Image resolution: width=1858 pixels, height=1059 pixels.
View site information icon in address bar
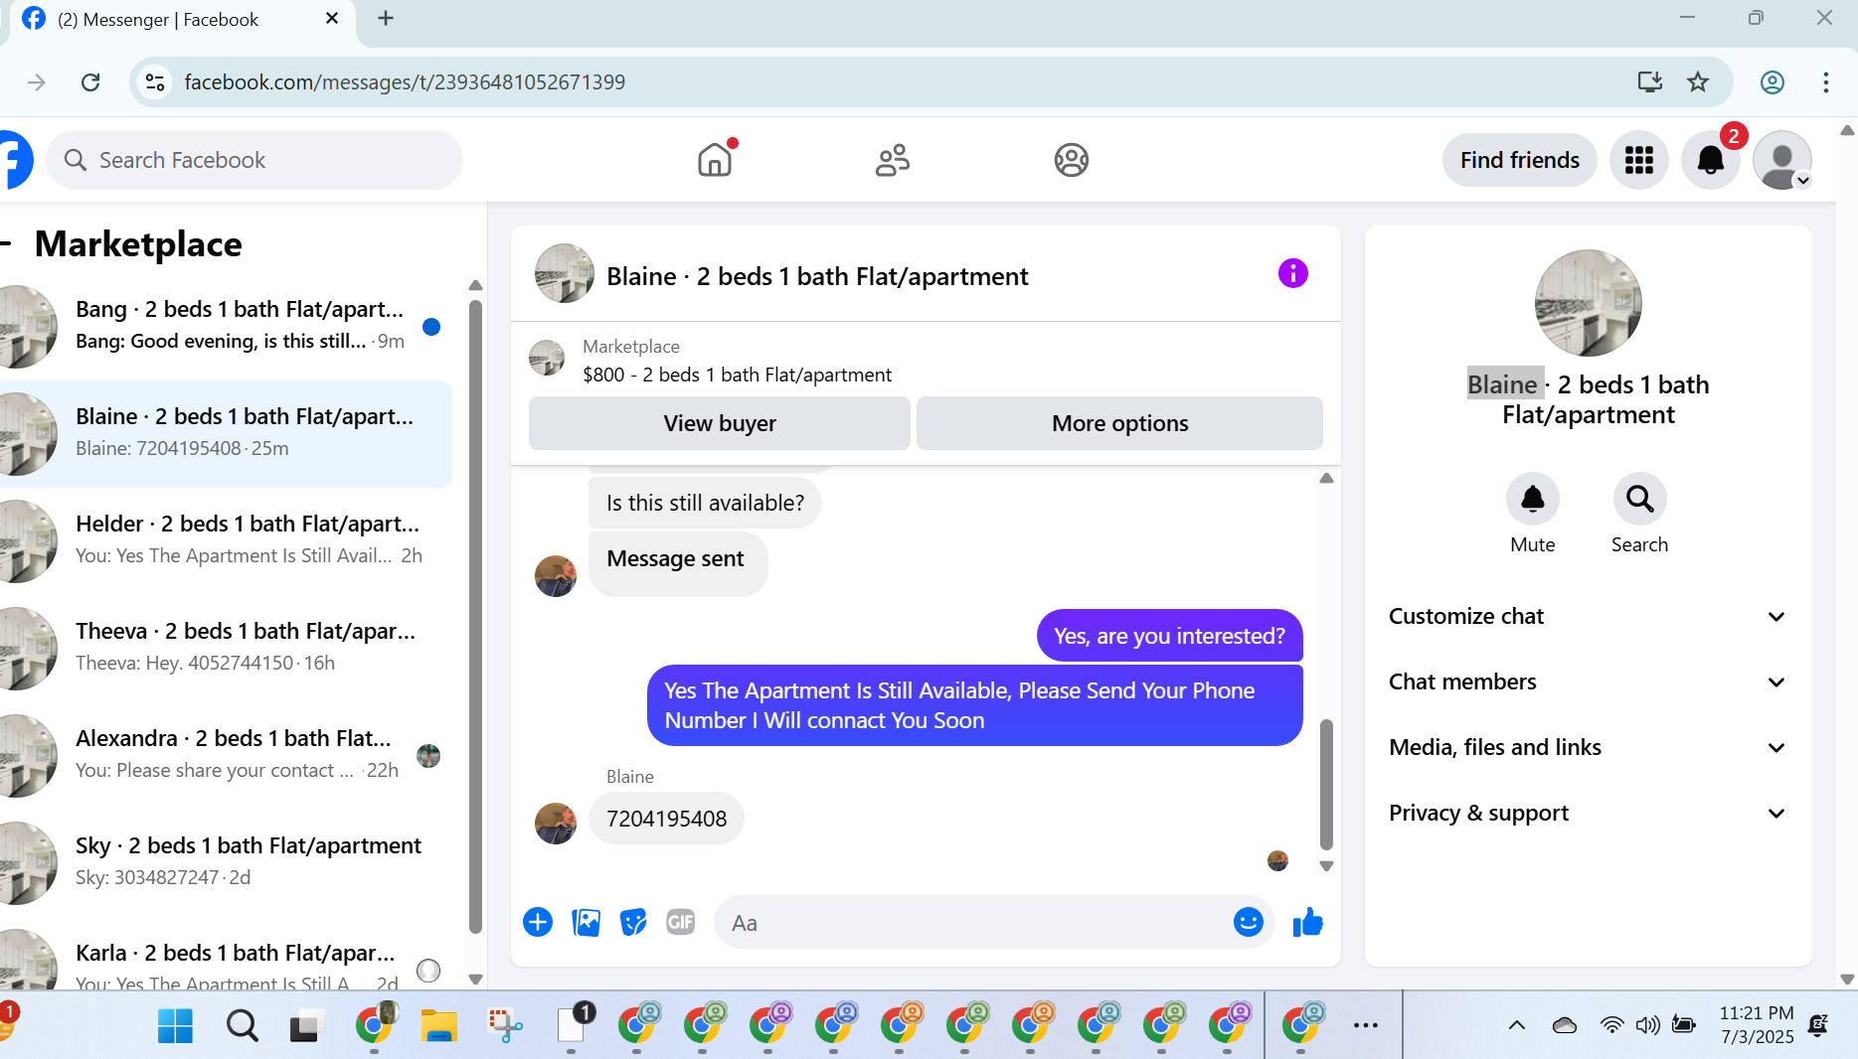[x=155, y=82]
